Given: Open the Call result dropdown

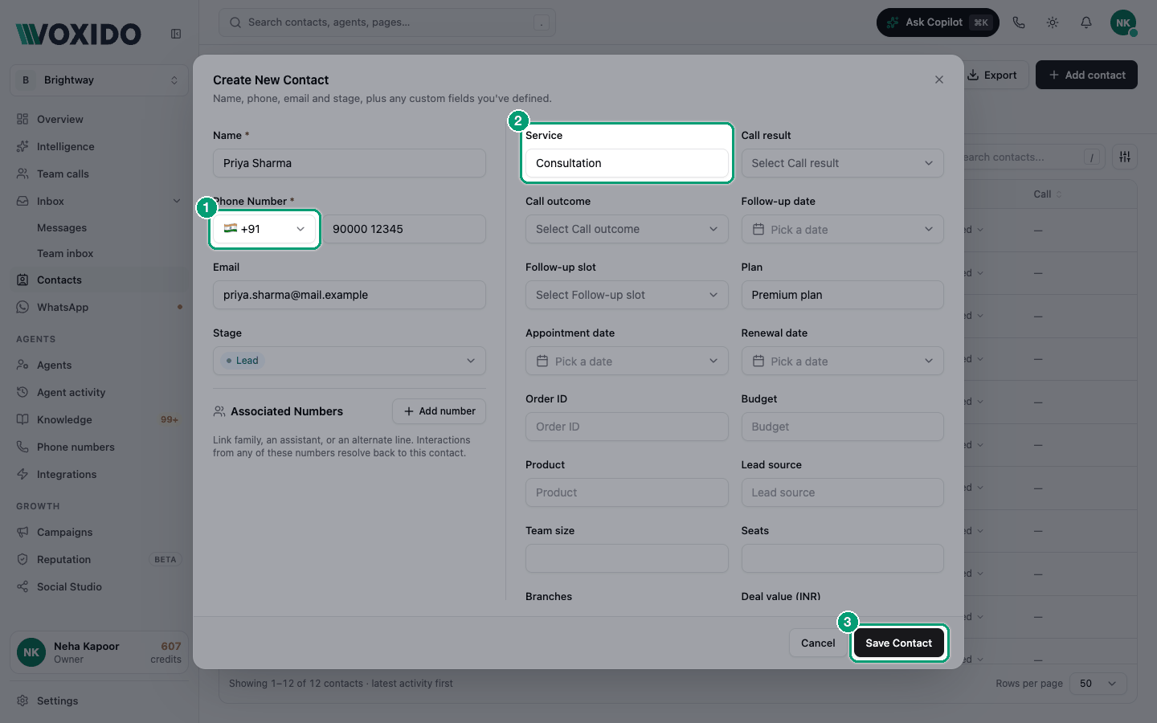Looking at the screenshot, I should pos(842,163).
